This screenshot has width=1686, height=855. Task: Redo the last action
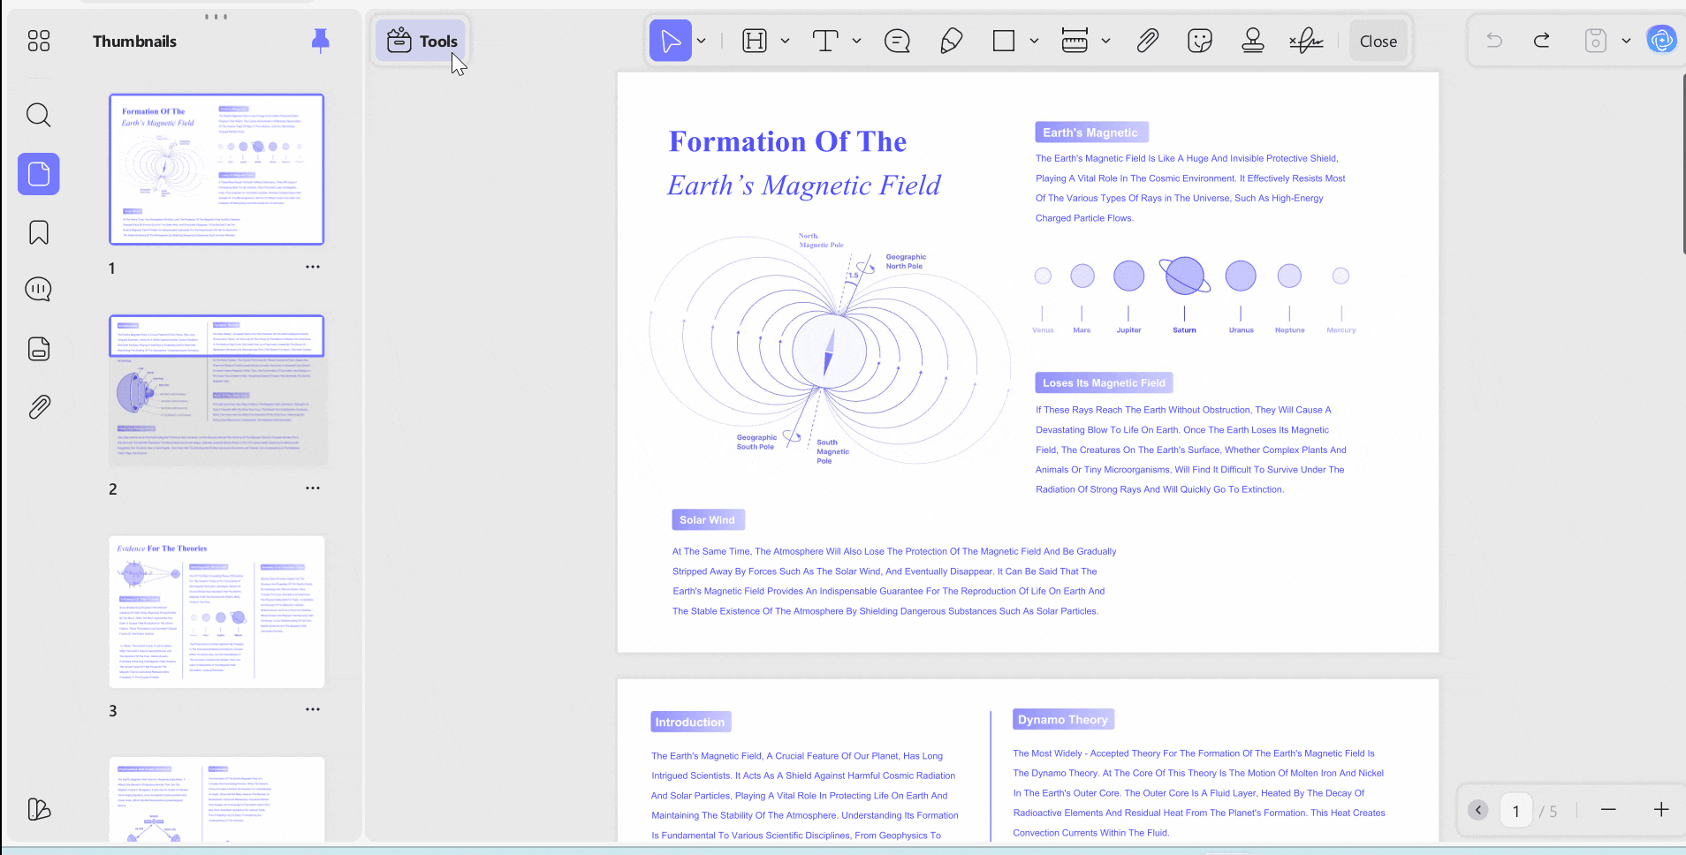tap(1542, 41)
